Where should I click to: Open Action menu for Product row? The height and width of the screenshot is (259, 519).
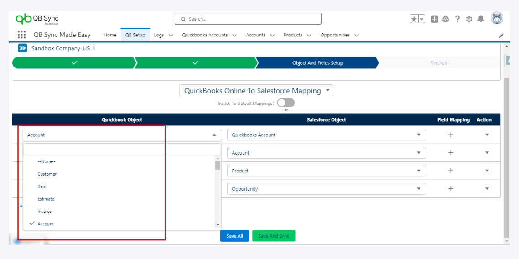click(487, 171)
